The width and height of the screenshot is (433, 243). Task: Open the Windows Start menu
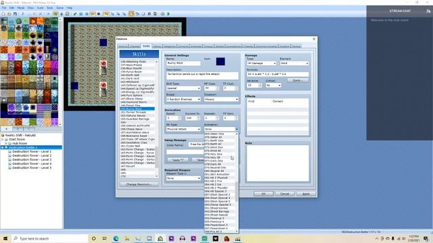point(5,238)
